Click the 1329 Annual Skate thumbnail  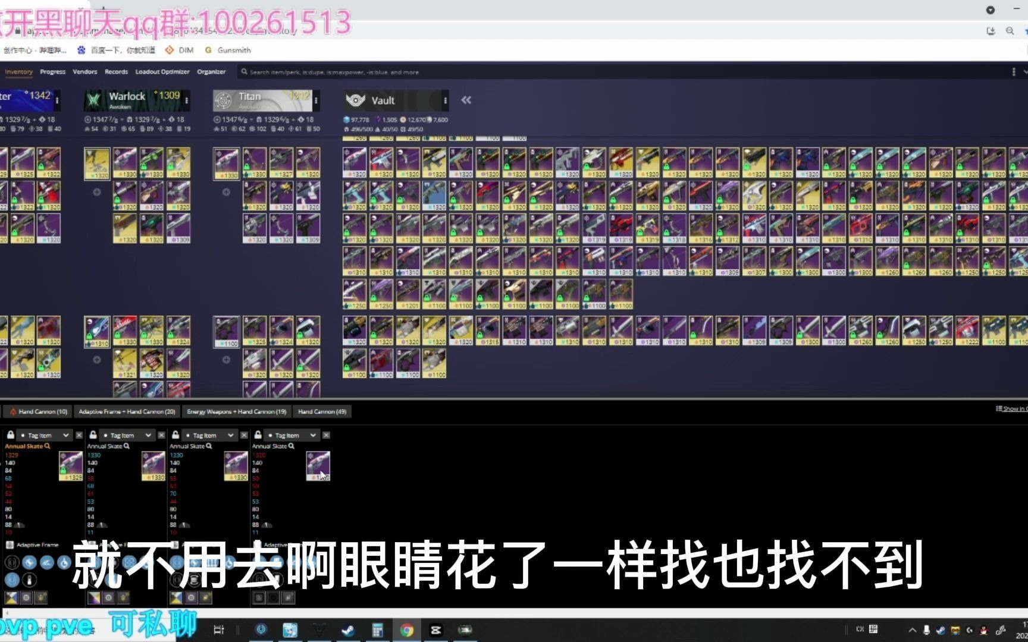(x=71, y=466)
